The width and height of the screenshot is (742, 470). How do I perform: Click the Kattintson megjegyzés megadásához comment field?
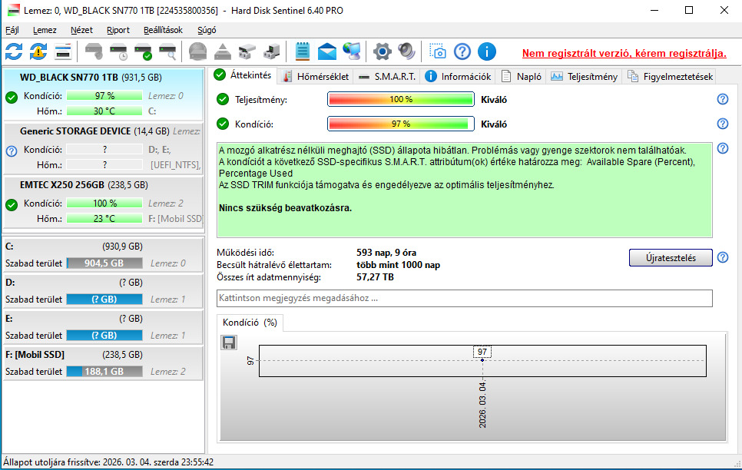click(x=464, y=298)
